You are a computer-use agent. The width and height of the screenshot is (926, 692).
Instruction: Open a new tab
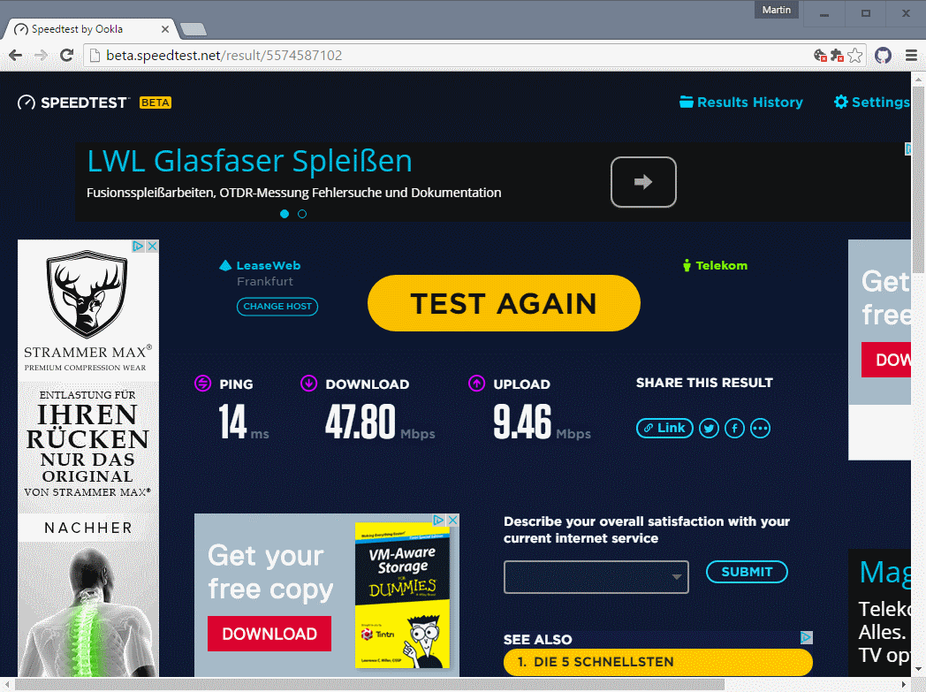[193, 29]
